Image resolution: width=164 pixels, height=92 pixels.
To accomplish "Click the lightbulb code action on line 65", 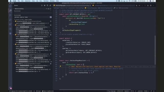I will [60, 66].
